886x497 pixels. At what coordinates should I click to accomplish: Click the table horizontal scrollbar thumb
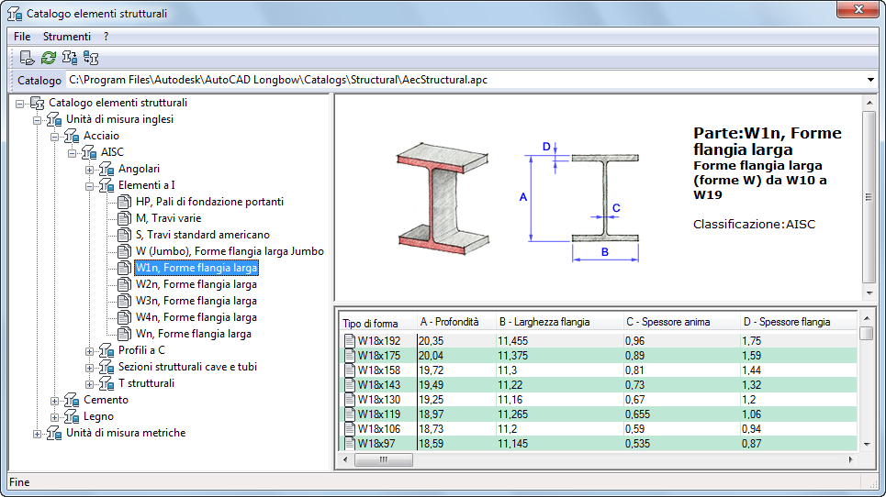tap(384, 459)
